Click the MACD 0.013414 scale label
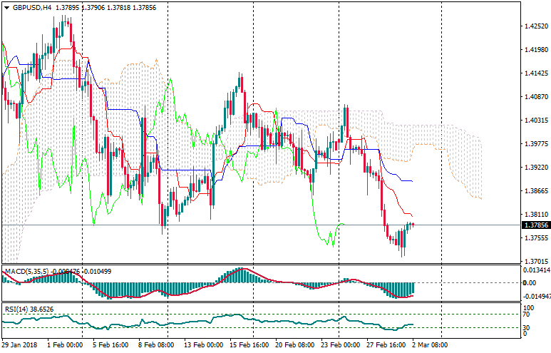Image resolution: width=551 pixels, height=353 pixels. 537,270
